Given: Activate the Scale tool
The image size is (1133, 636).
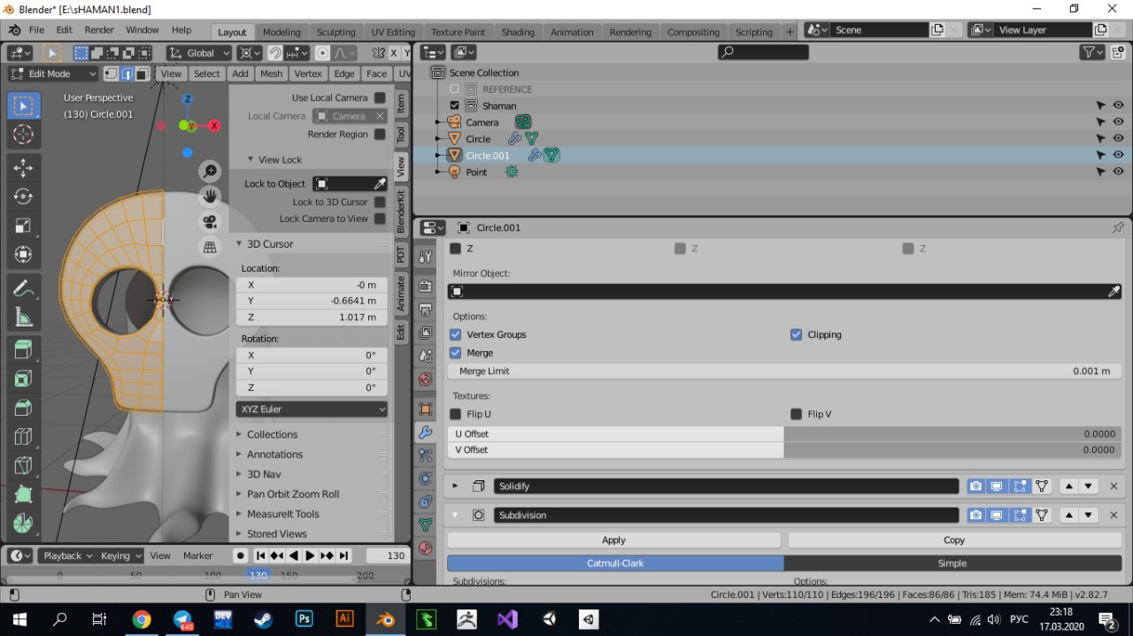Looking at the screenshot, I should [24, 226].
